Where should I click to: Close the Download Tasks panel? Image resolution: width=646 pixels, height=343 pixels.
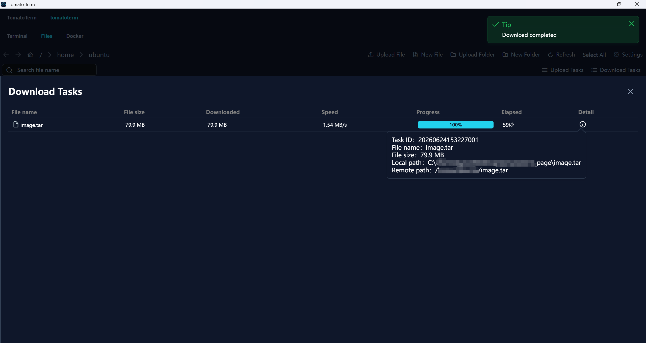pos(630,91)
